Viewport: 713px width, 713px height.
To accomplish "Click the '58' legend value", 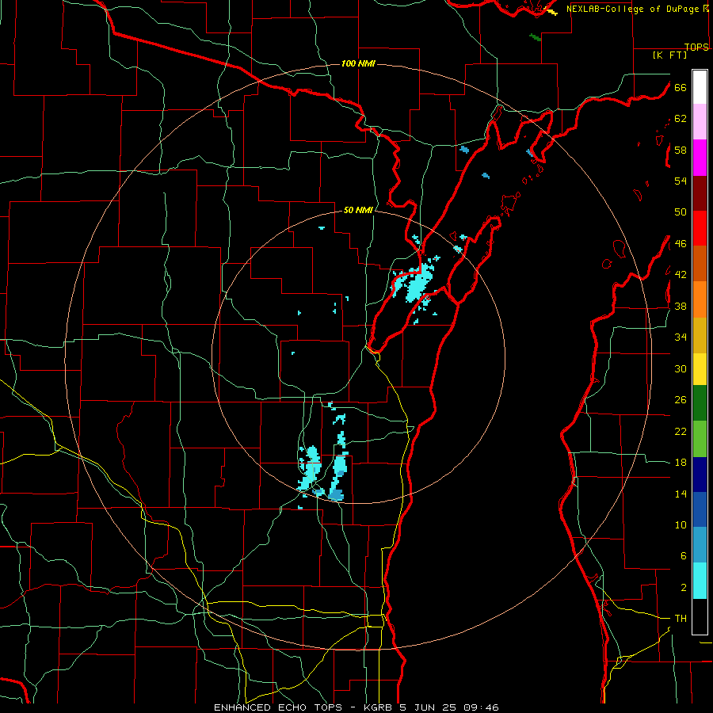I will coord(681,150).
